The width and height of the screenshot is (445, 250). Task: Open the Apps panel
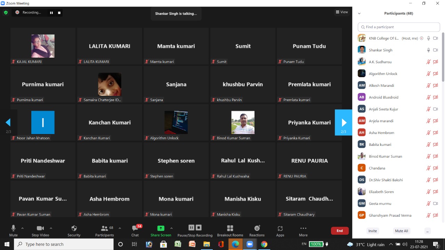280,231
